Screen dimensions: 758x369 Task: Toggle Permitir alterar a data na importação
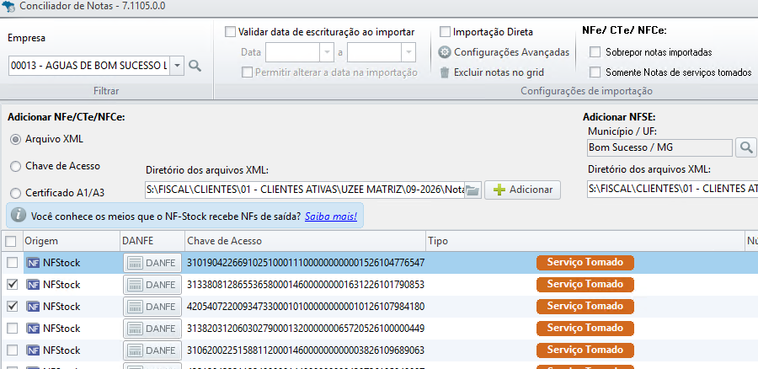click(x=247, y=72)
